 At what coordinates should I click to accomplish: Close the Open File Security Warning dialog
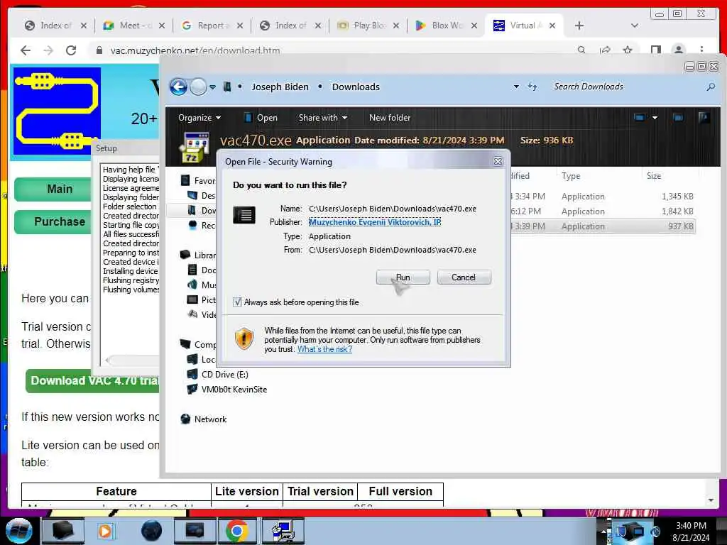(x=498, y=161)
